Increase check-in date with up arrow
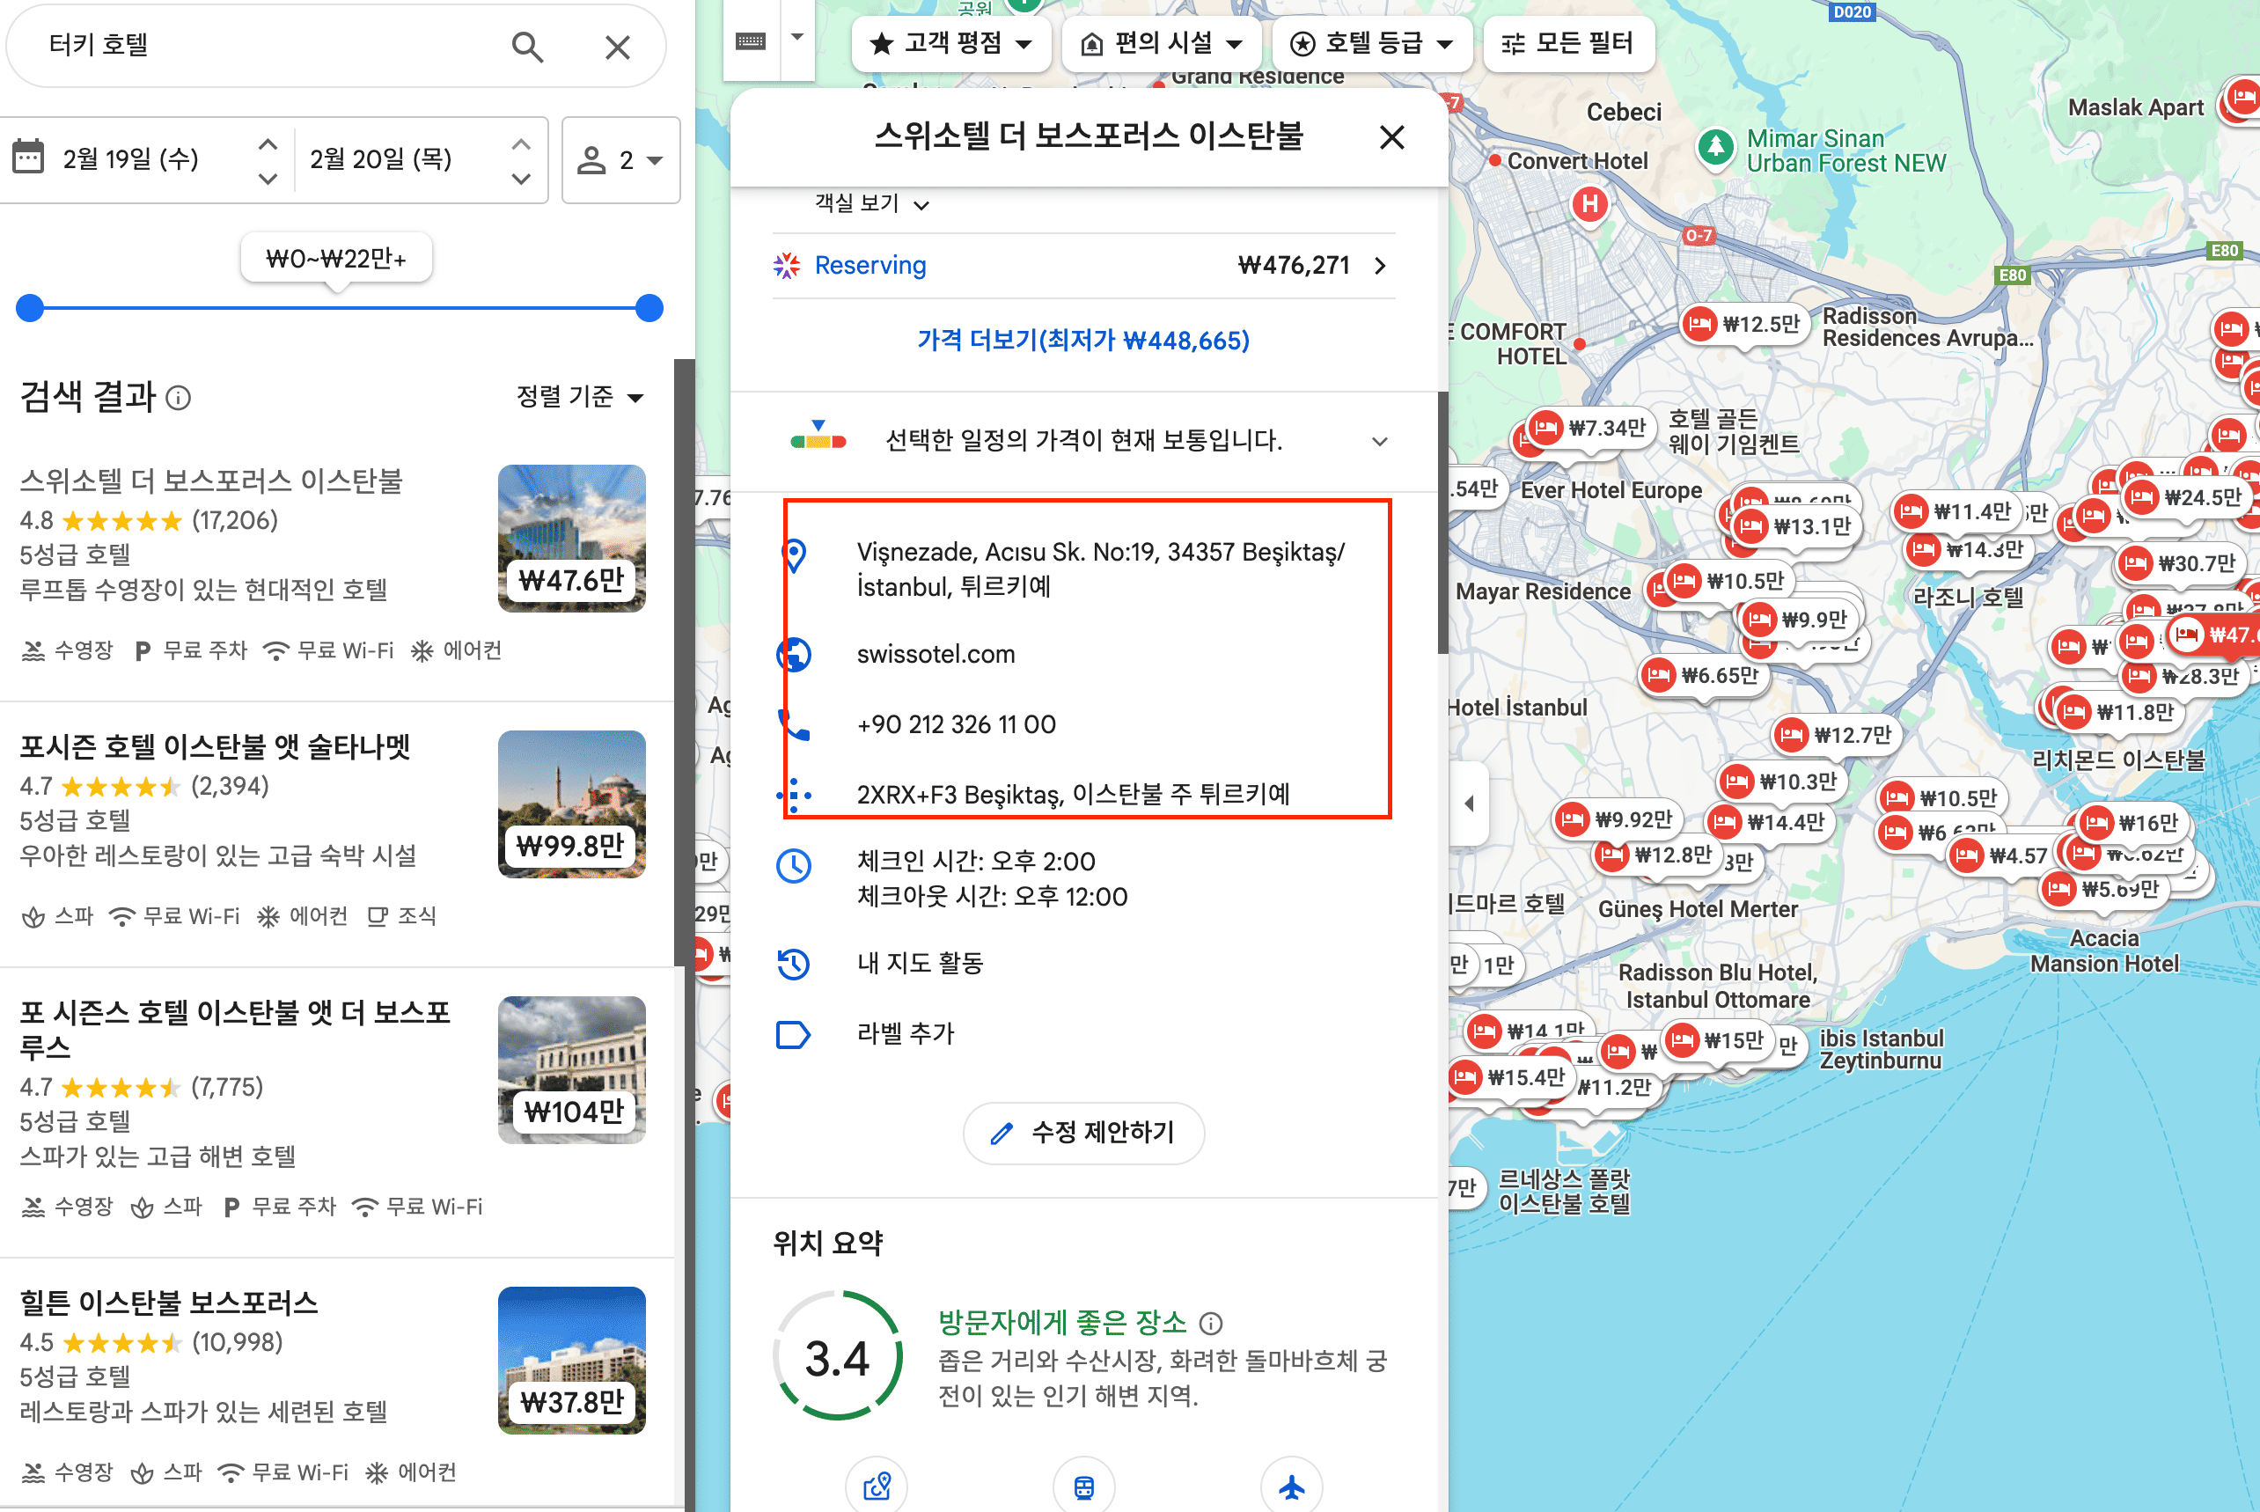The height and width of the screenshot is (1512, 2260). coord(268,143)
